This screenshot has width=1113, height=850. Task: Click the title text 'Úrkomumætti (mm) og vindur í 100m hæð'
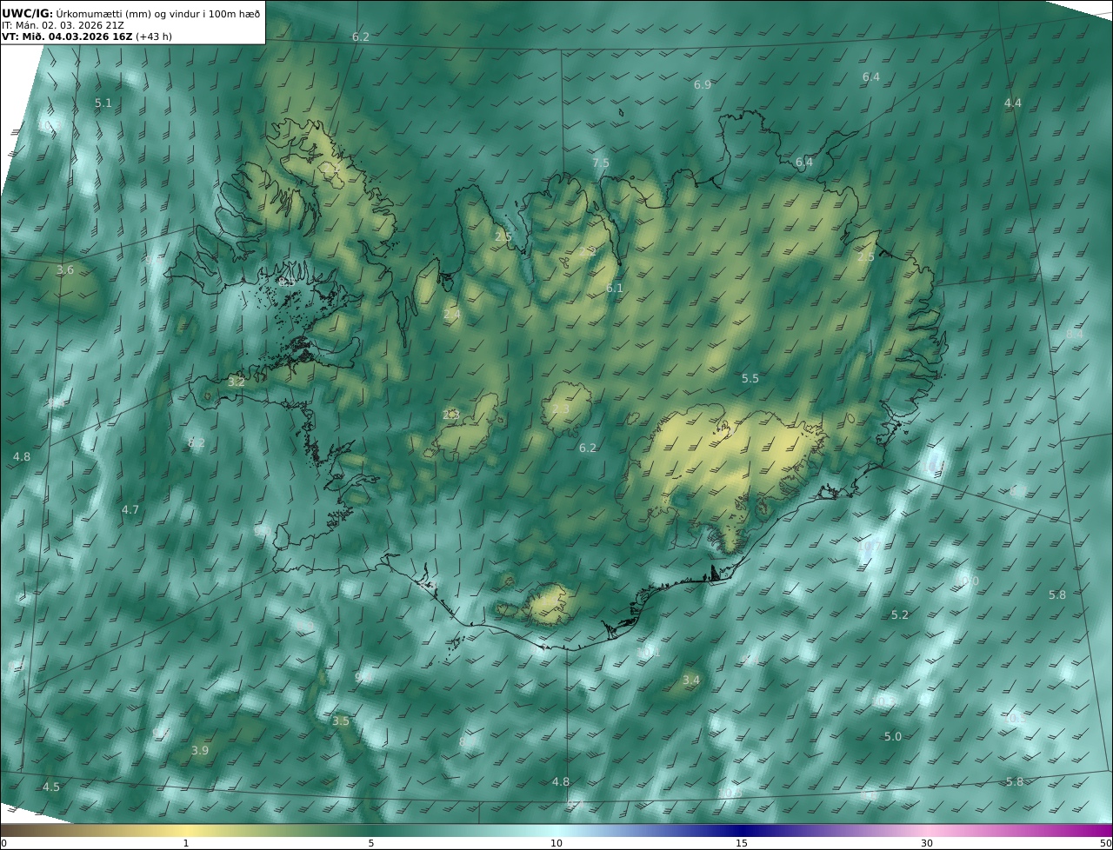[157, 13]
